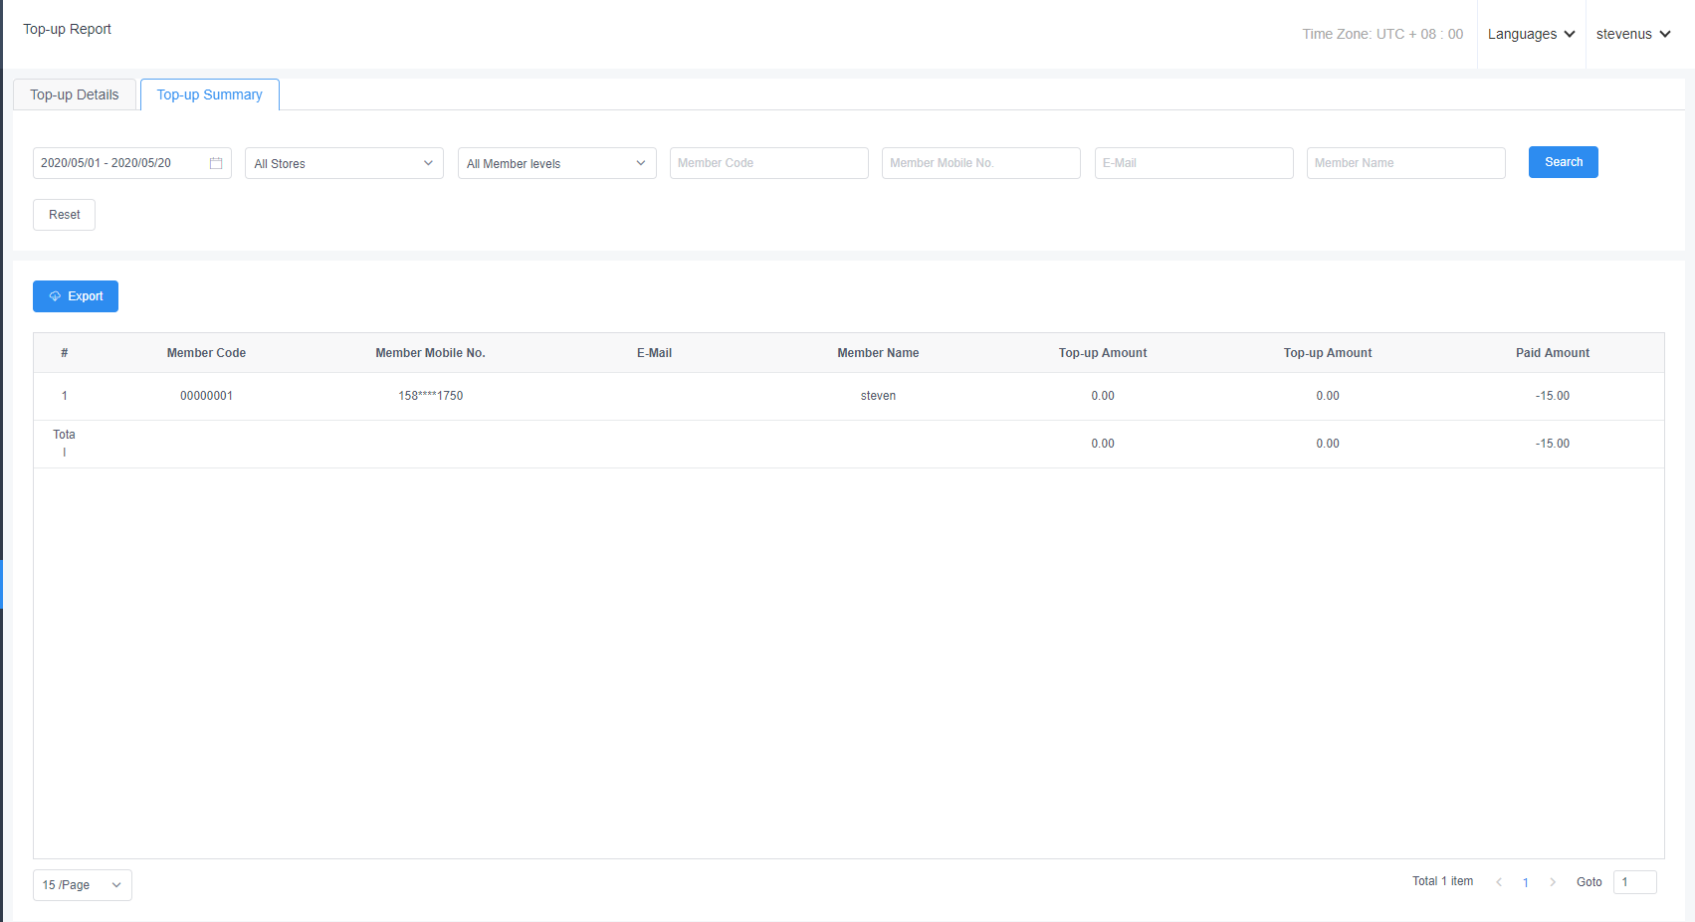Open the All Stores dropdown
1695x922 pixels.
343,163
